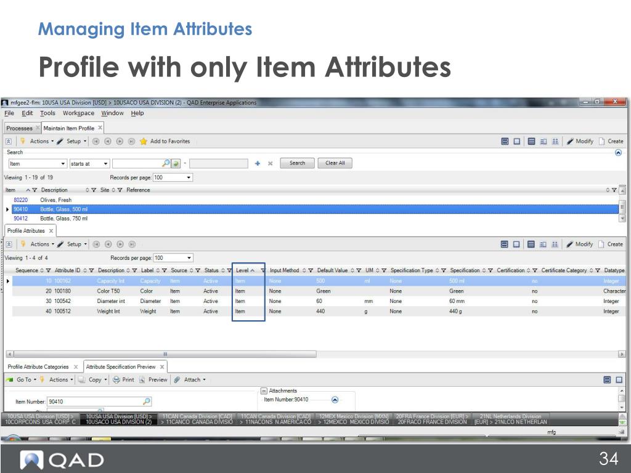Select the Color T50 attribute row

coord(319,291)
